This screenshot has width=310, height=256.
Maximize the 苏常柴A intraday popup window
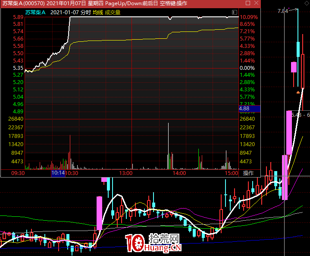pos(248,3)
